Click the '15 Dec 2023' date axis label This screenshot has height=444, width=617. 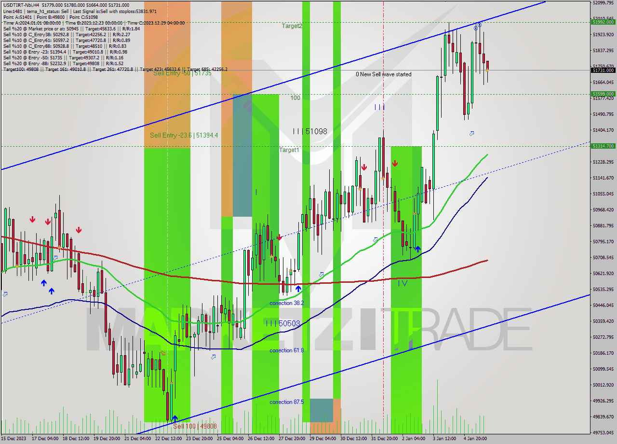[x=13, y=439]
